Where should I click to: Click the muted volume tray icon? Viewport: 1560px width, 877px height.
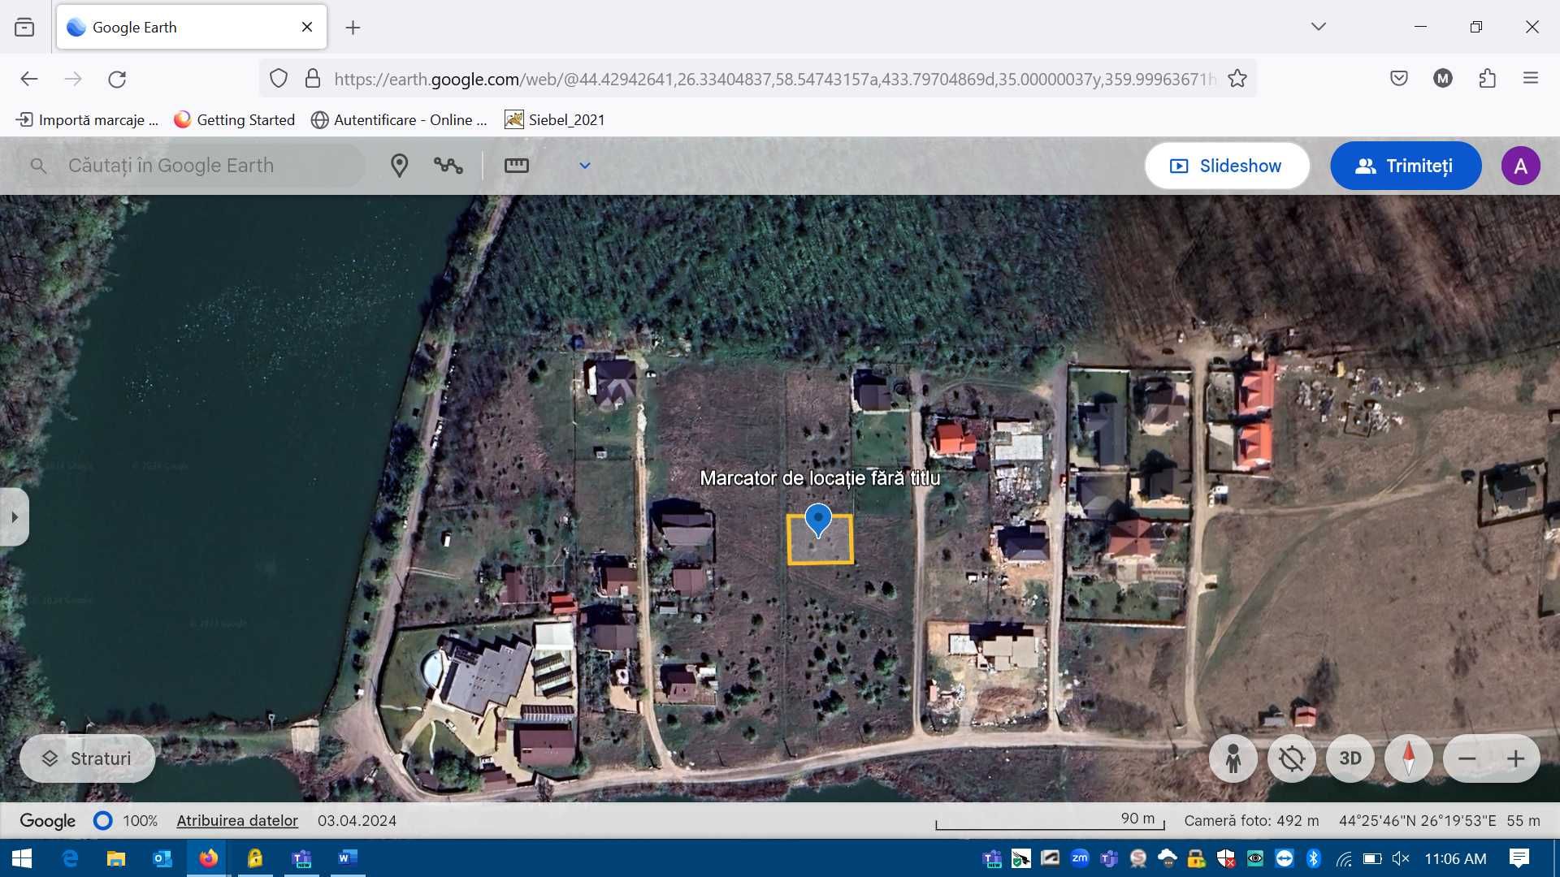click(1401, 858)
